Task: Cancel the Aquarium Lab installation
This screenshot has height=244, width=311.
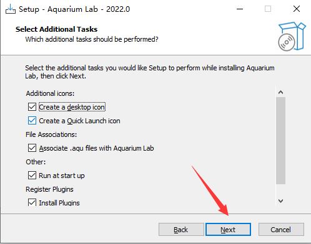Action: pos(281,230)
